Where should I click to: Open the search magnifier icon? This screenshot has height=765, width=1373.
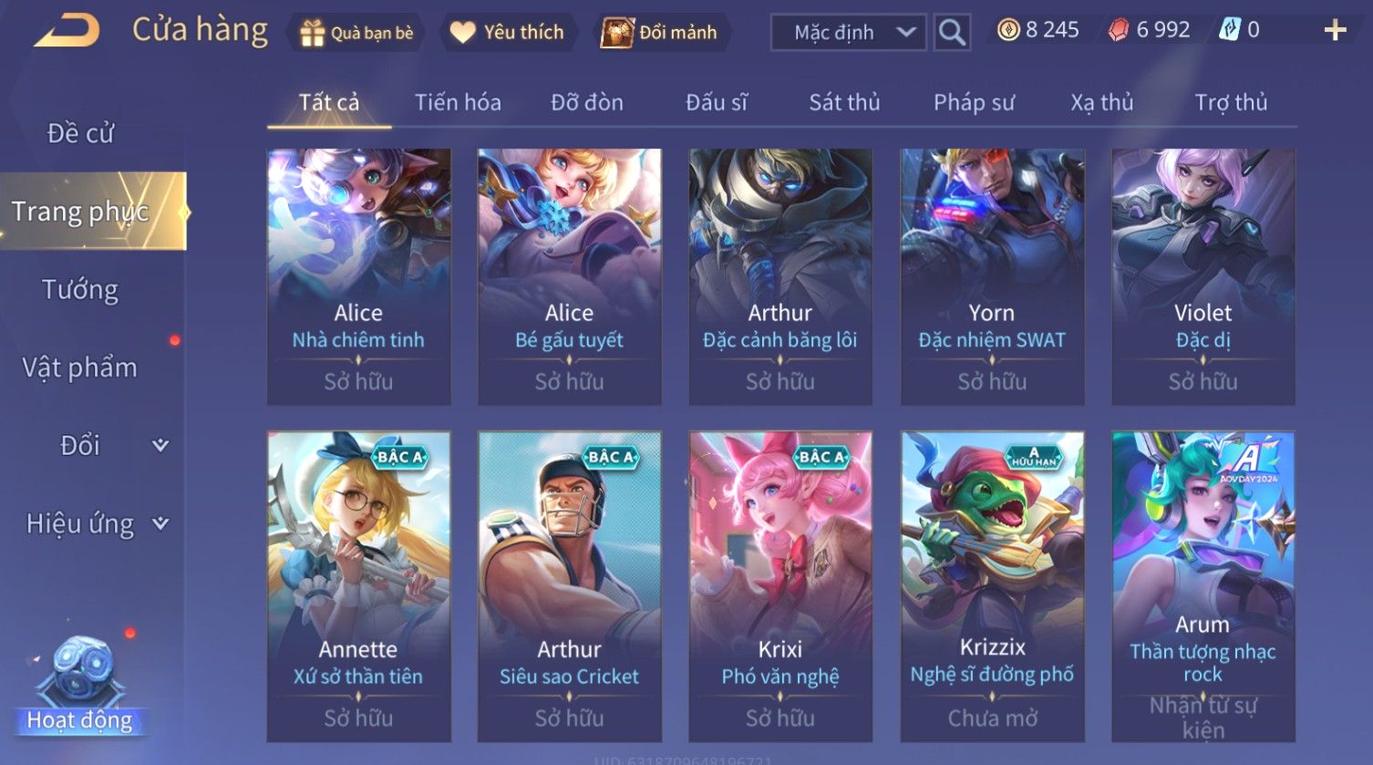point(952,33)
